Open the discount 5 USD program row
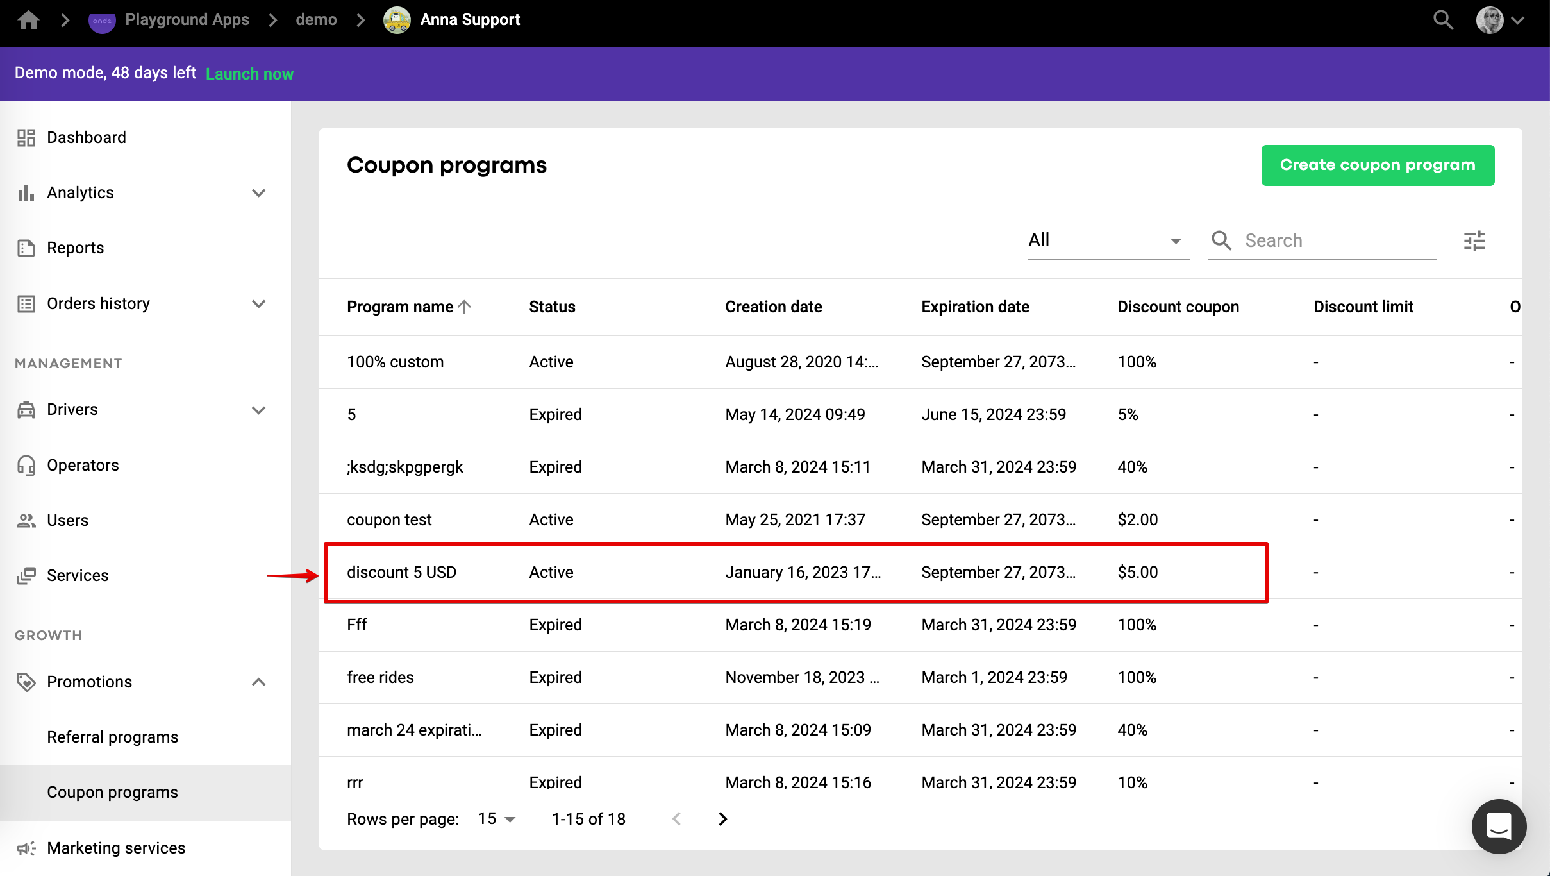 click(402, 573)
